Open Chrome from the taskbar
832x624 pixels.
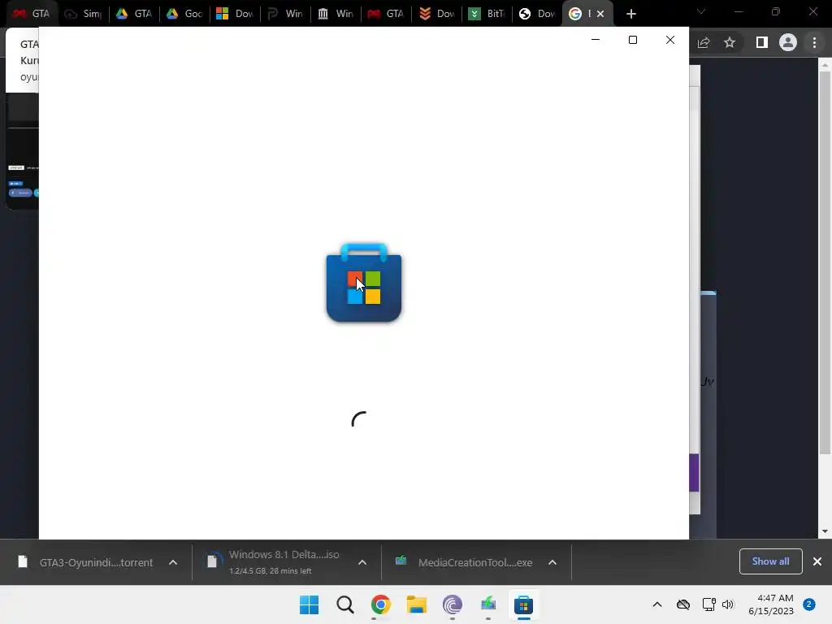click(x=380, y=604)
